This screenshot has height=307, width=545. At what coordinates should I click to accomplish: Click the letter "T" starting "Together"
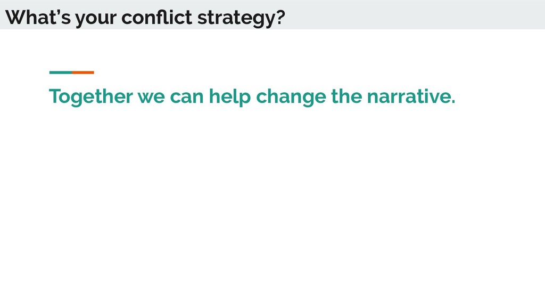pyautogui.click(x=55, y=96)
